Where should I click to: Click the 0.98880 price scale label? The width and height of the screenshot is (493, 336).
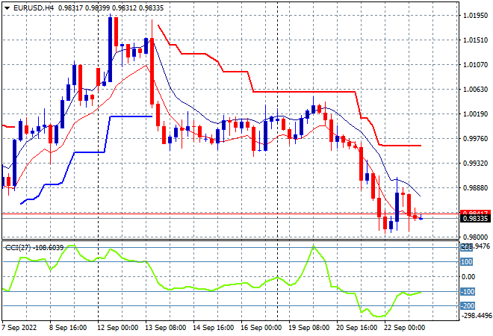click(x=476, y=188)
